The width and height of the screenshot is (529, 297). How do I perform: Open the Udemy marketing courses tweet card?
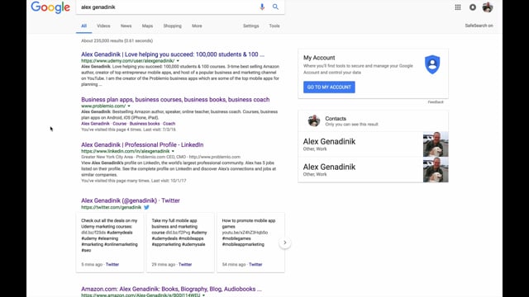coord(110,242)
